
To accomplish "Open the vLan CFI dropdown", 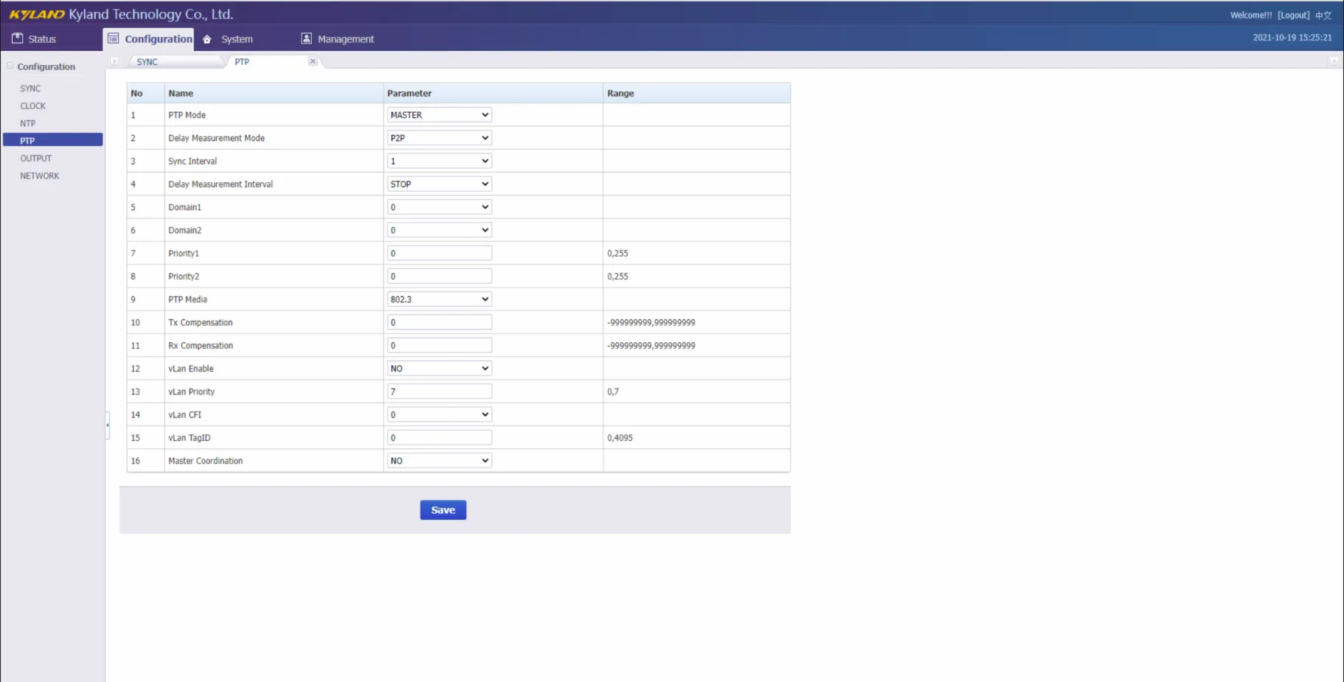I will point(440,414).
